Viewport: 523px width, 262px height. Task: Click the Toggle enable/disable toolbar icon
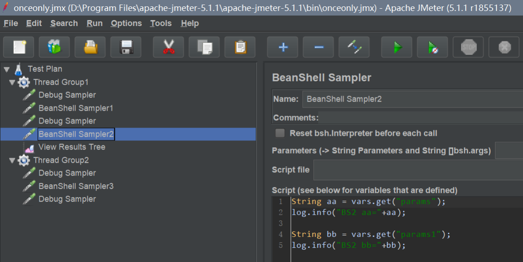coord(354,47)
